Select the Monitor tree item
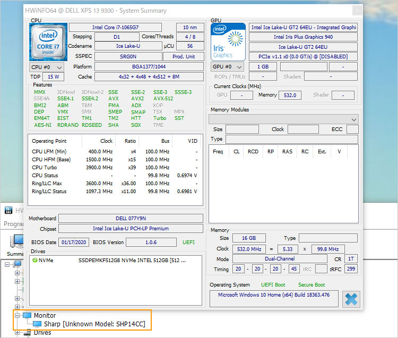Screen dimensions: 398x338 [x=45, y=315]
